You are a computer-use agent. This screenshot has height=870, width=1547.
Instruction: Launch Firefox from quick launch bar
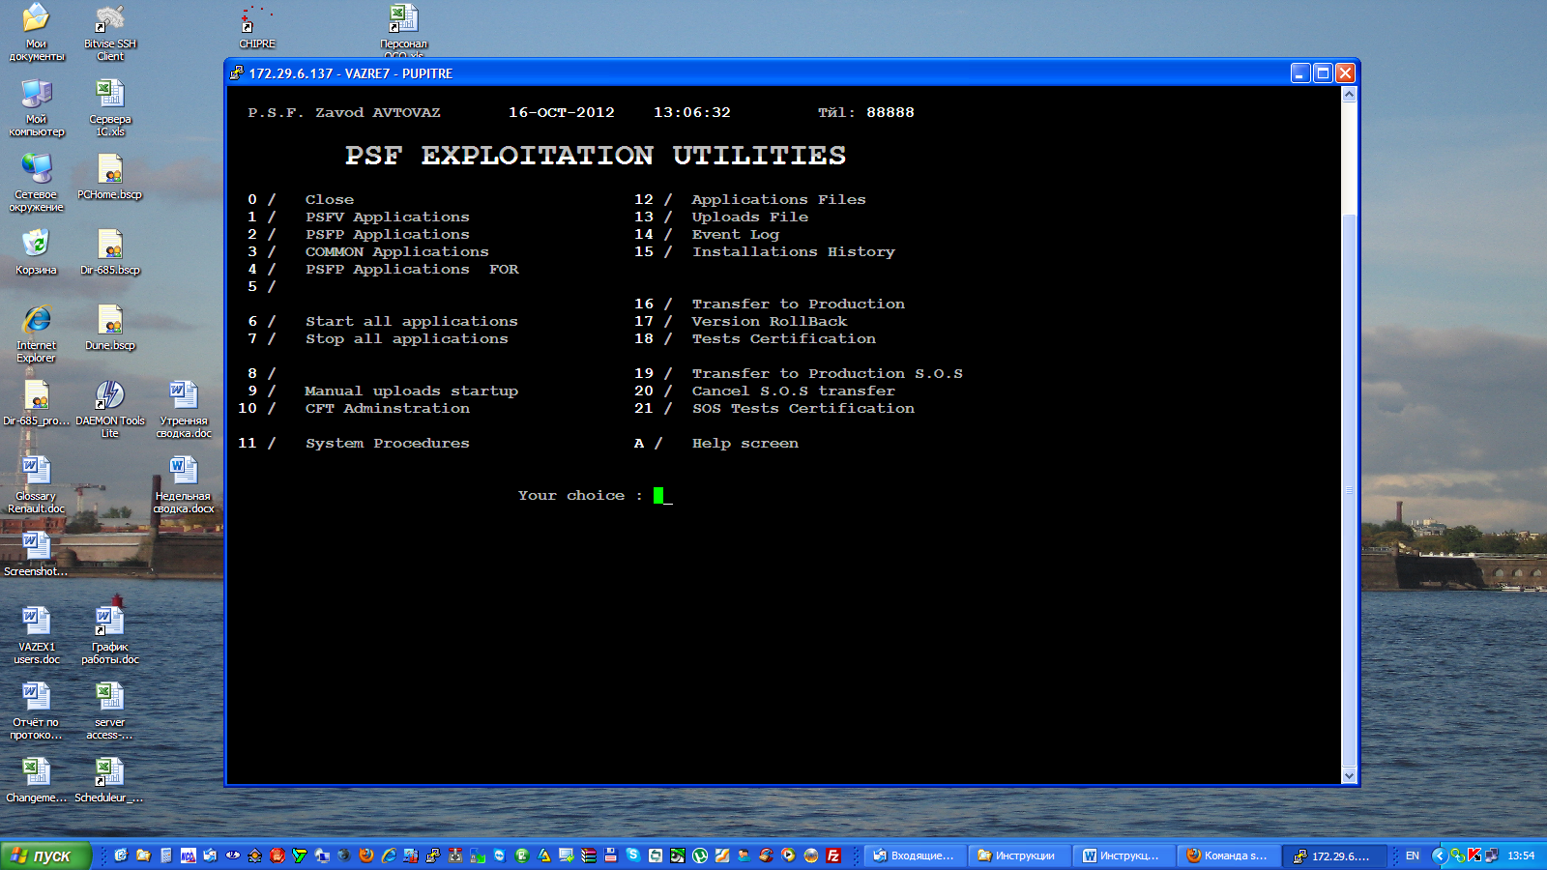tap(366, 855)
